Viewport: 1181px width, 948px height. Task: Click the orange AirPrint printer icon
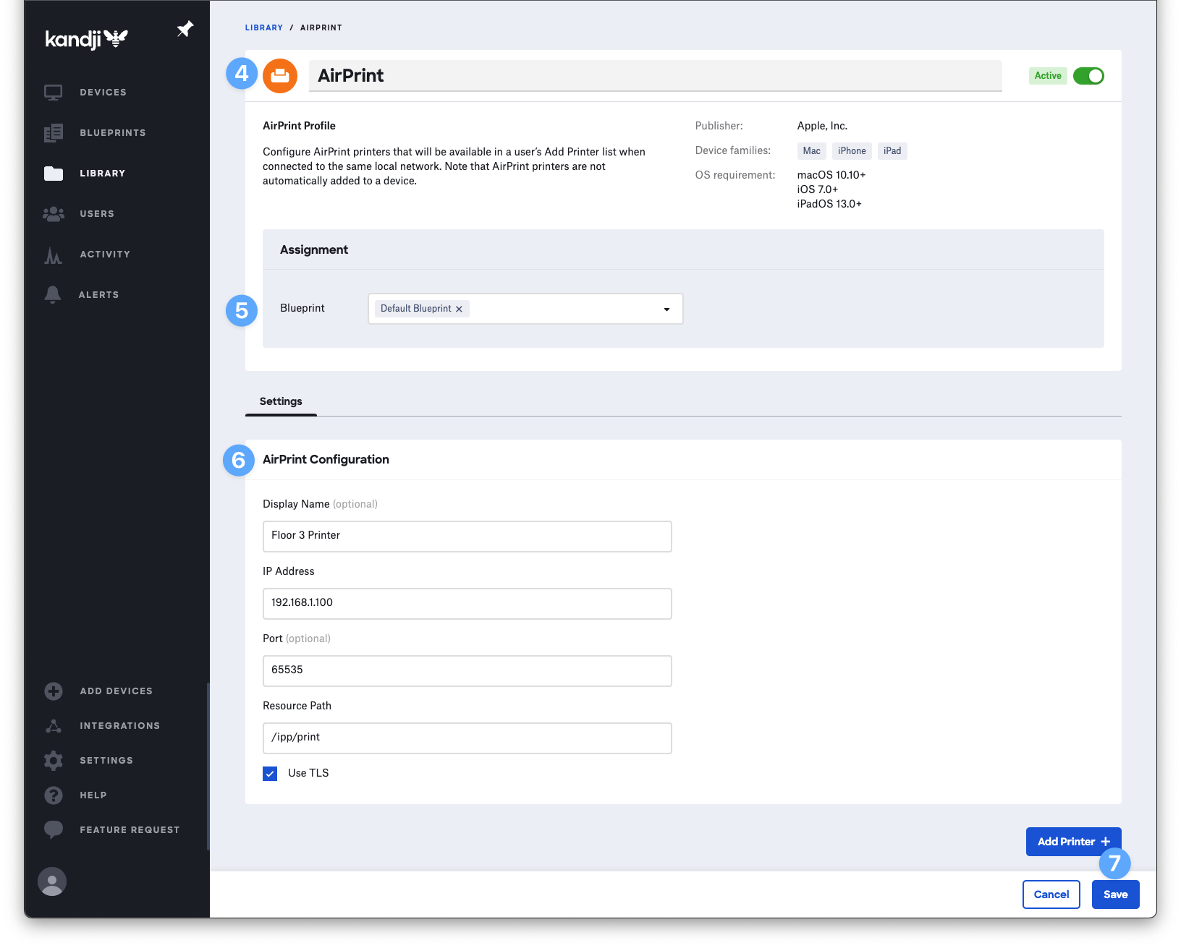[x=280, y=75]
